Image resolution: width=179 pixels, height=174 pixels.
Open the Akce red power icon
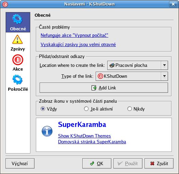[18, 60]
